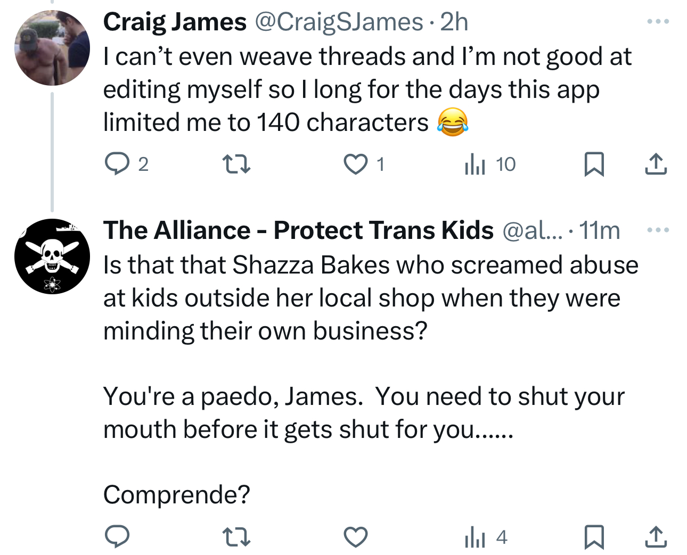Share Craig James's tweet
Image resolution: width=687 pixels, height=555 pixels.
coord(656,164)
